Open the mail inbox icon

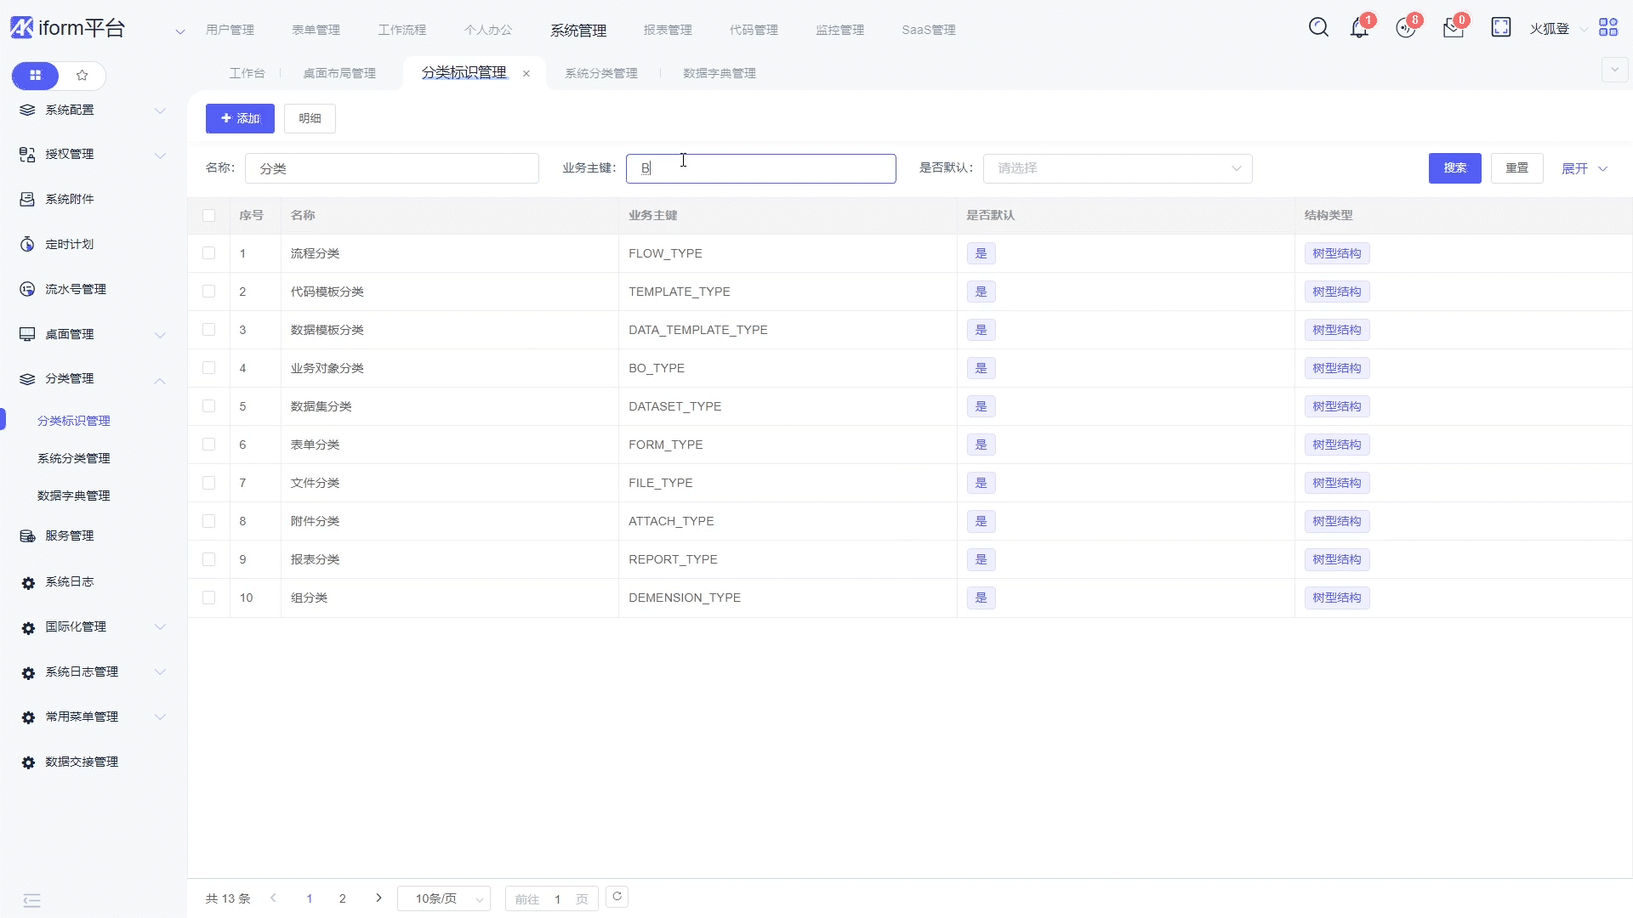(1453, 28)
